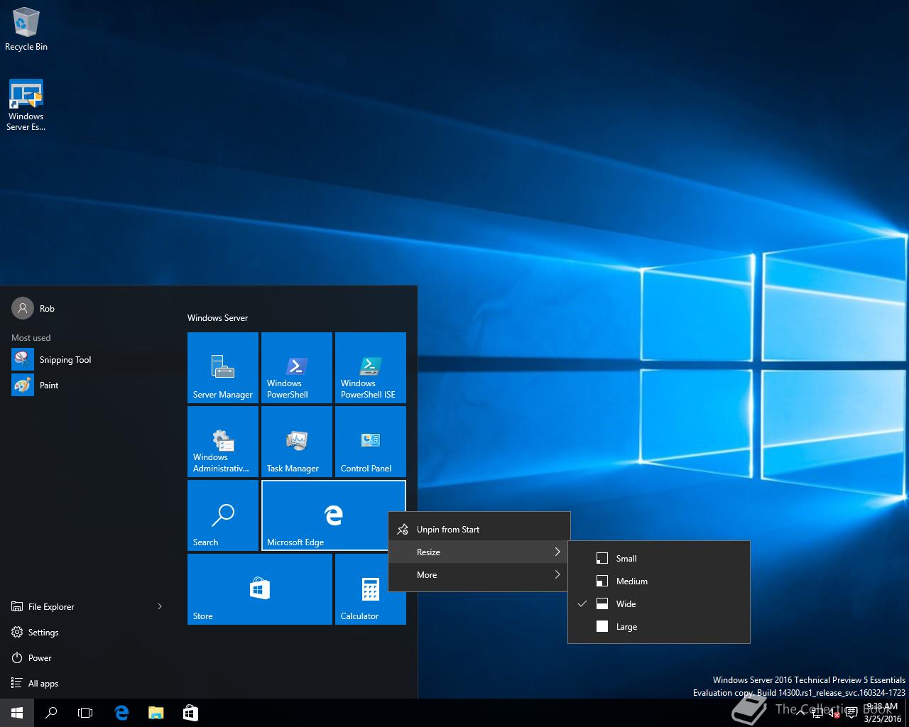This screenshot has width=909, height=727.
Task: Open Windows Server Essentials desktop shortcut
Action: [x=26, y=105]
